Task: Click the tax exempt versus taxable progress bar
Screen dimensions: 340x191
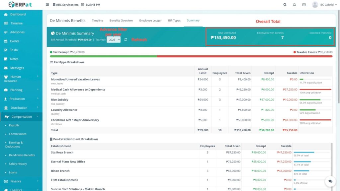Action: (x=191, y=56)
